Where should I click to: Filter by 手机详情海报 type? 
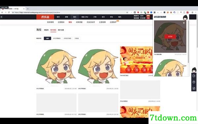(57, 38)
